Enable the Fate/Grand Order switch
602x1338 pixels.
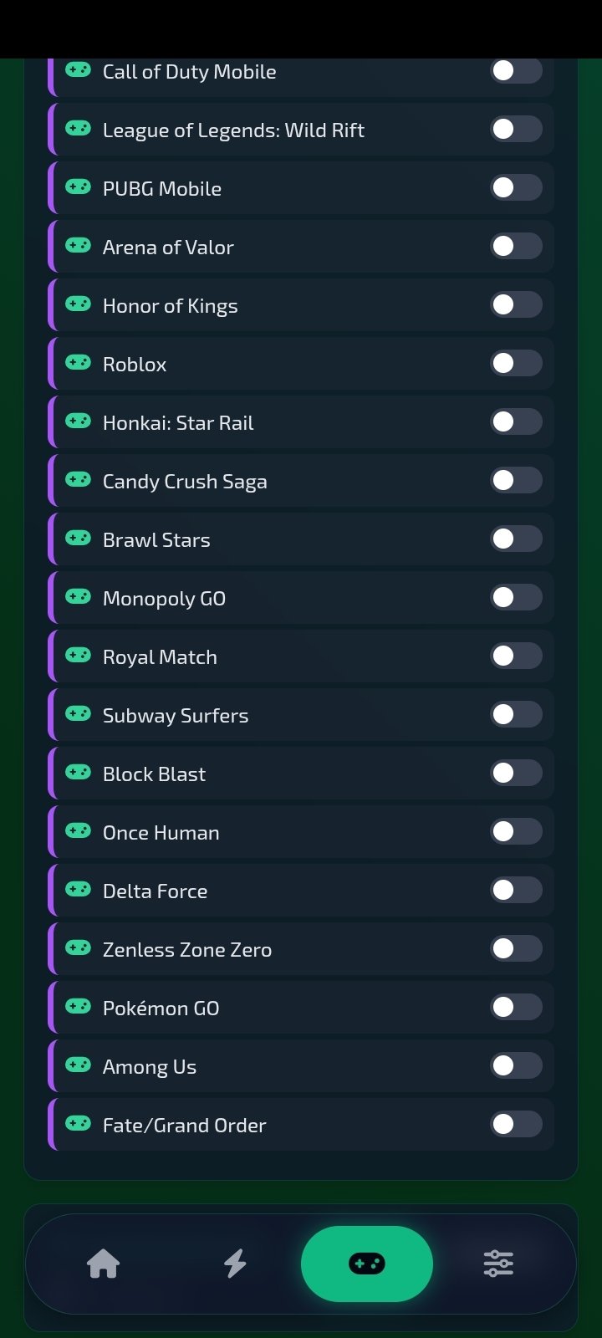(516, 1124)
